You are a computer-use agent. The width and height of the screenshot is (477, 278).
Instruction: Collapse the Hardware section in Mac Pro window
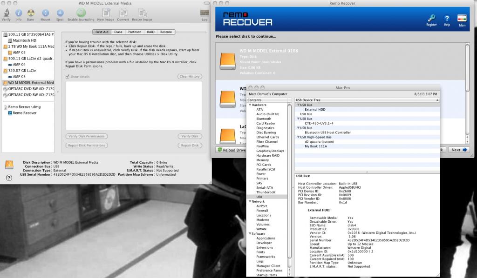(250, 105)
